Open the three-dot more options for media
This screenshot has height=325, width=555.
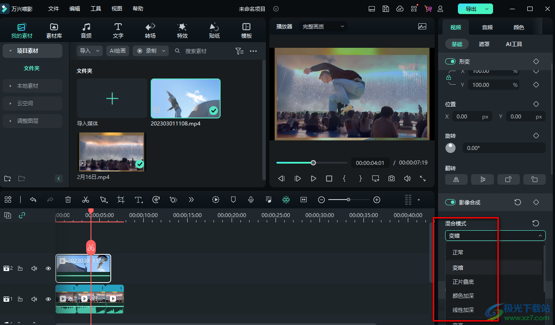pyautogui.click(x=254, y=51)
